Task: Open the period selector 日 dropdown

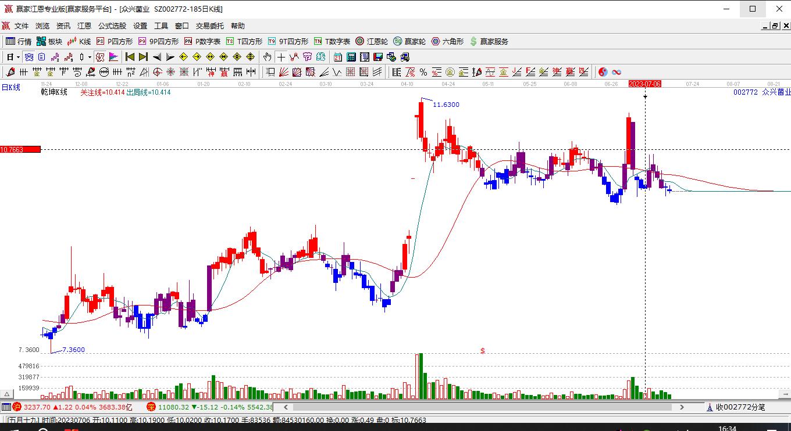Action: click(13, 57)
